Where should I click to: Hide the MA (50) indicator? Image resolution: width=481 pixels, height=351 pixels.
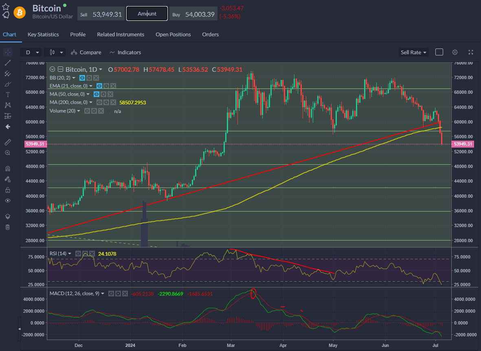point(97,94)
